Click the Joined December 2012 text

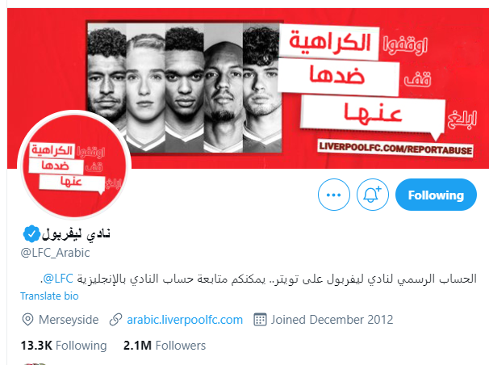pos(332,320)
